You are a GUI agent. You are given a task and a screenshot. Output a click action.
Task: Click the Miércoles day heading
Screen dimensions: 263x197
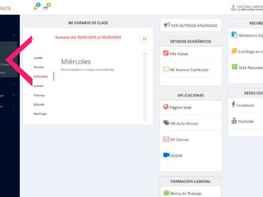coord(76,61)
